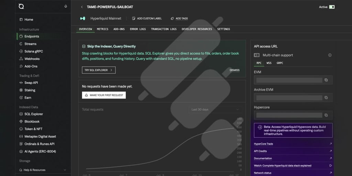Select the WSS URL tab
Image resolution: width=352 pixels, height=176 pixels.
[269, 63]
